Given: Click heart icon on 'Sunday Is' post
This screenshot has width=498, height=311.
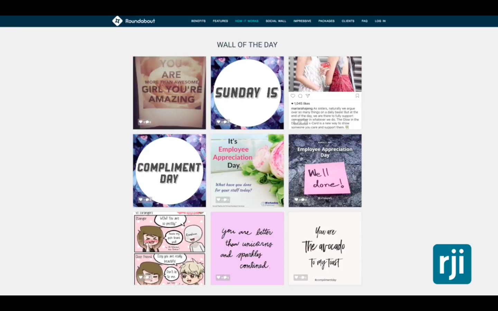Looking at the screenshot, I should click(x=219, y=122).
